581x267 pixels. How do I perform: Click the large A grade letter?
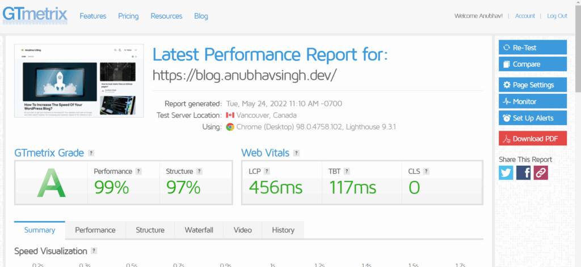(51, 183)
